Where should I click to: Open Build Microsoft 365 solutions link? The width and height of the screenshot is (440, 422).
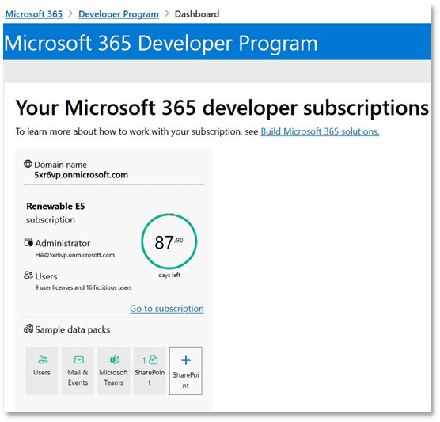[320, 131]
